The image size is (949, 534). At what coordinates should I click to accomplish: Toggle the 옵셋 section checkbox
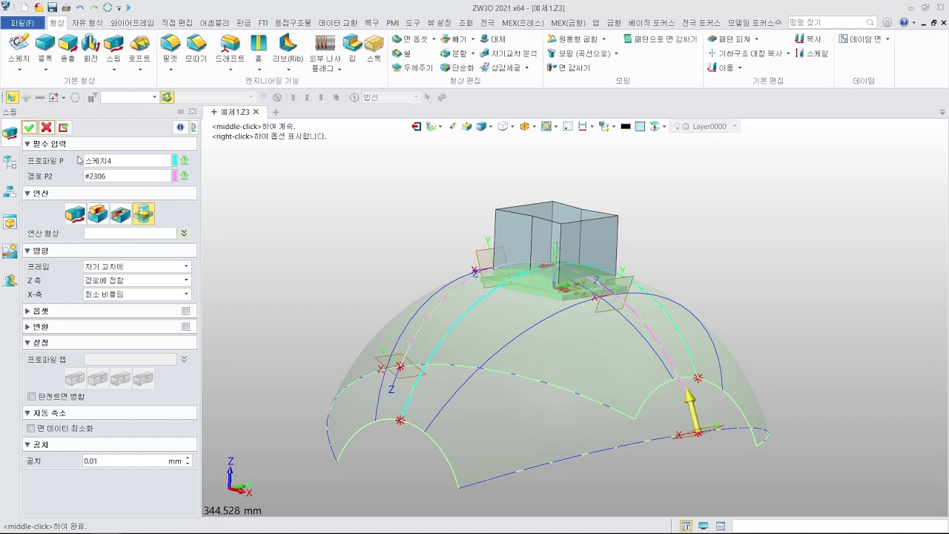[186, 311]
